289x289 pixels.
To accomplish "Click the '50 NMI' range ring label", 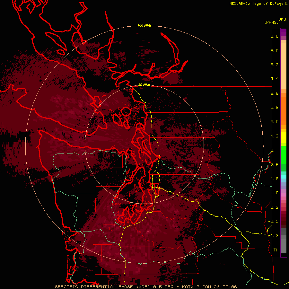I will pyautogui.click(x=144, y=85).
